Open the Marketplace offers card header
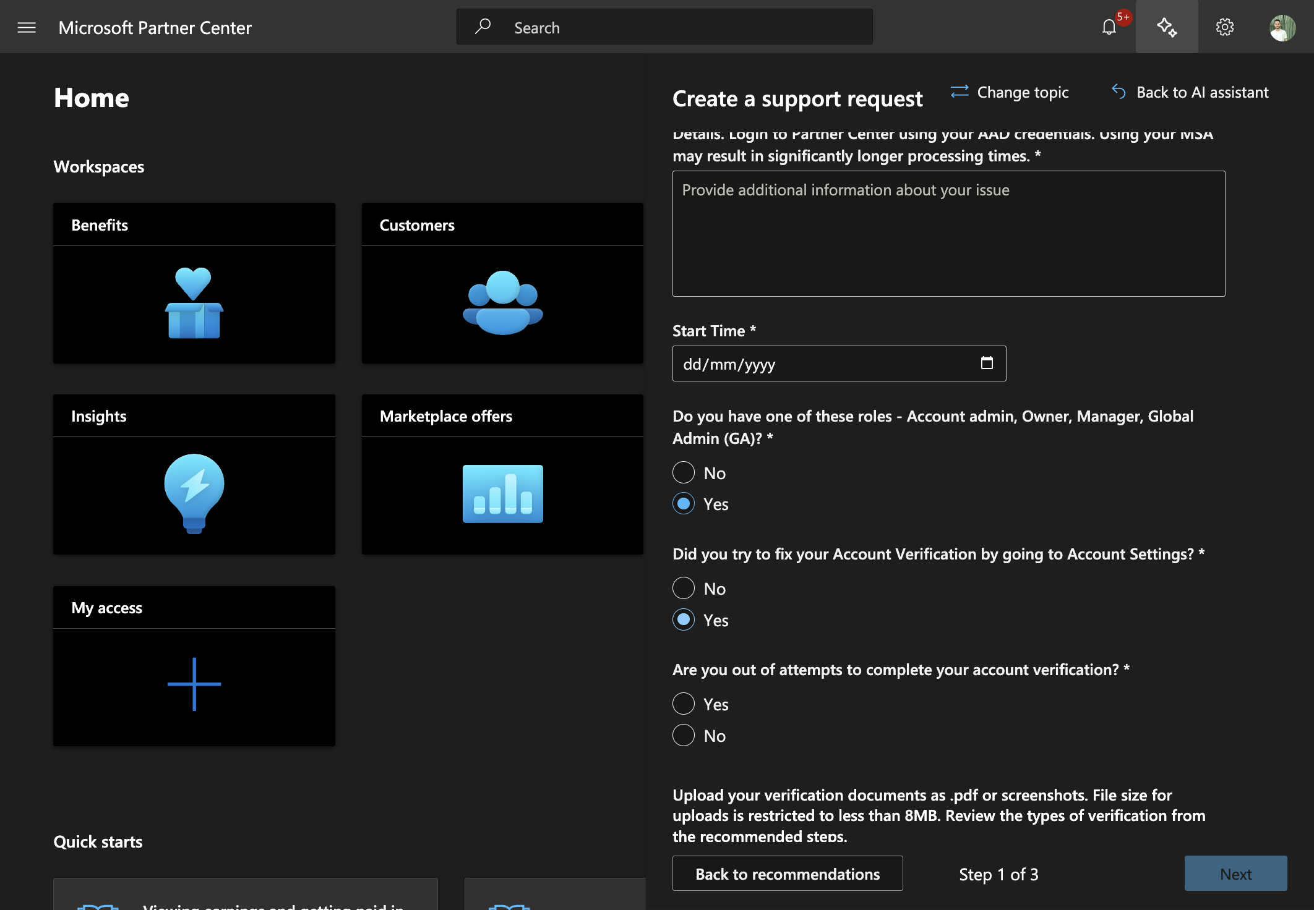Screen dimensions: 1314x910 pyautogui.click(x=502, y=415)
